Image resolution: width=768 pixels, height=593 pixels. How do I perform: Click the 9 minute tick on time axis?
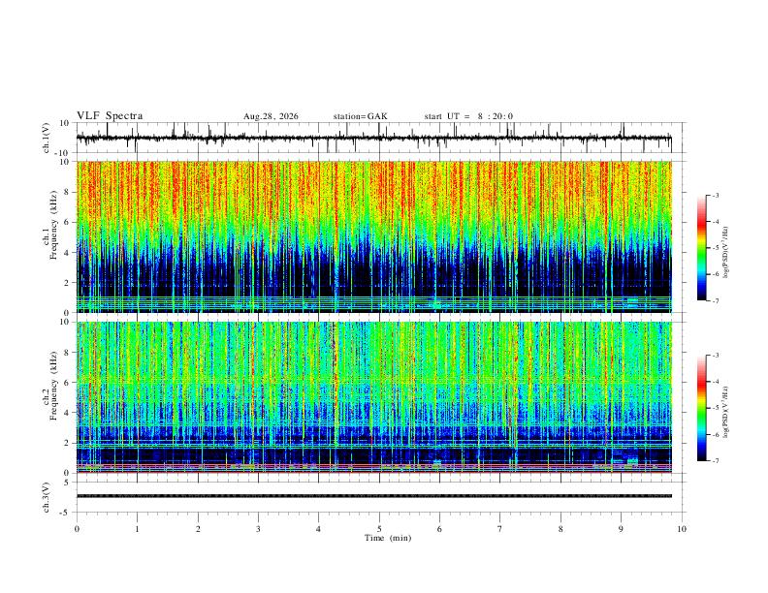[621, 529]
